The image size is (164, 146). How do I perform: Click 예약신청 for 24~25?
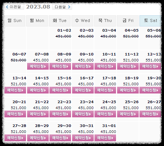105,114
